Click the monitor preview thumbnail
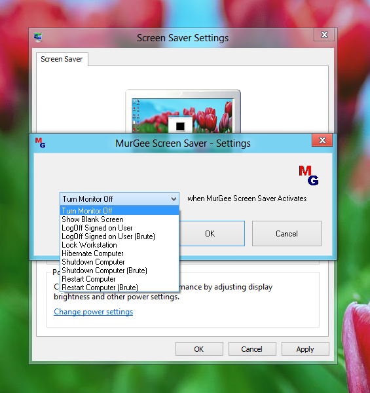Screen dimensions: 370x393 [183, 111]
